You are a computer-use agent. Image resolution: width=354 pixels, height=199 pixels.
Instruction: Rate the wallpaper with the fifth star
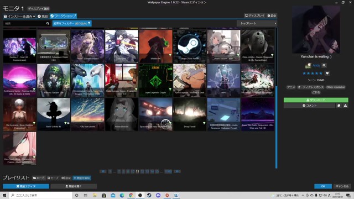[321, 74]
